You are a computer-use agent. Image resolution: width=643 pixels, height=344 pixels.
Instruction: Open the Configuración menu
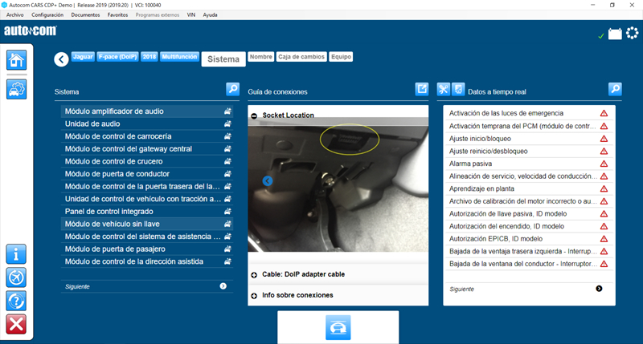point(47,14)
